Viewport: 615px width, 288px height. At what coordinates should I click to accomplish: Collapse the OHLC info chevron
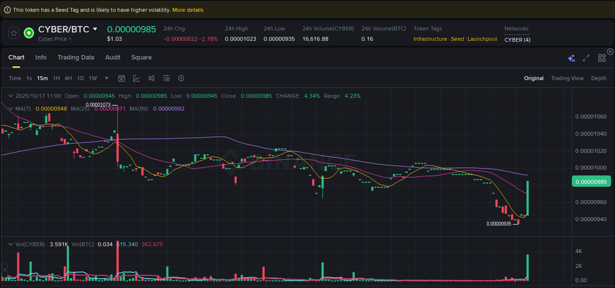pos(10,95)
